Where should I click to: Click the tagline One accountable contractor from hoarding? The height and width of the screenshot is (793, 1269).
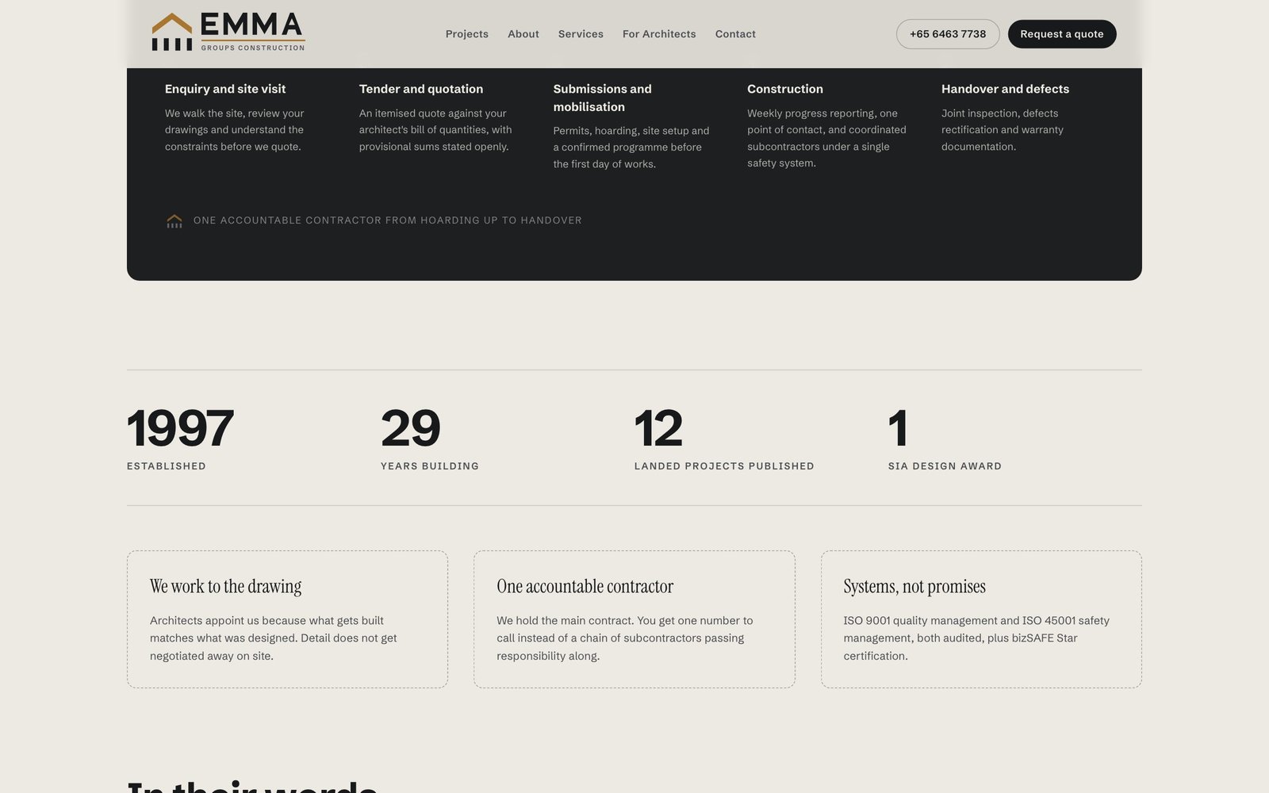pos(388,220)
